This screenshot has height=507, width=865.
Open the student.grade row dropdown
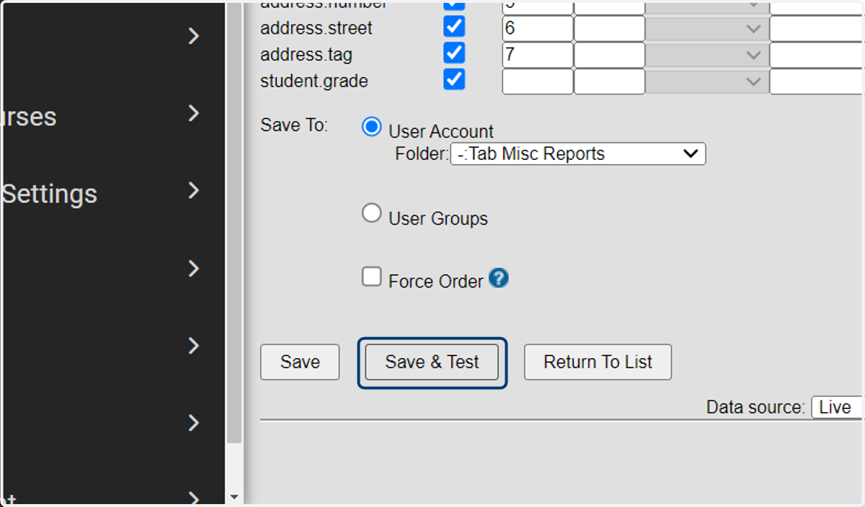[x=707, y=82]
